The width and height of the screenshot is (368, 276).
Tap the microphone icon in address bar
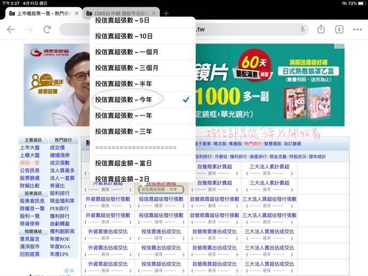tap(303, 29)
